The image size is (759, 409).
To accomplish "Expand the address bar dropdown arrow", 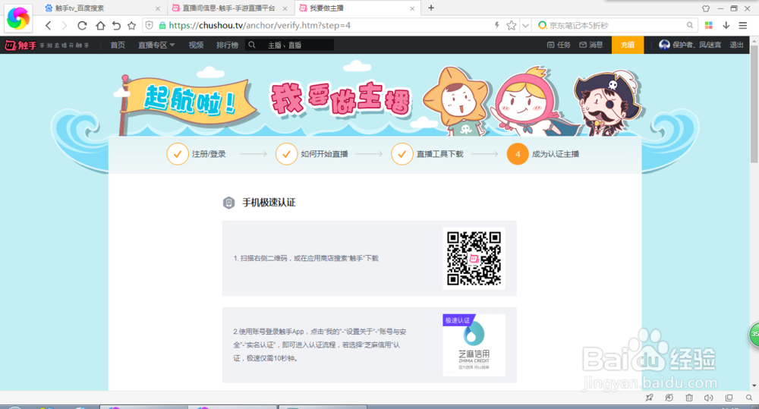I will 526,26.
